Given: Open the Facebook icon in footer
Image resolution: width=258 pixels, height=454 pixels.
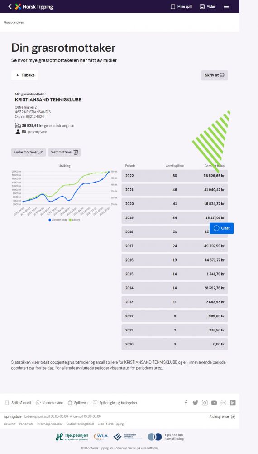Looking at the screenshot, I should tap(186, 403).
